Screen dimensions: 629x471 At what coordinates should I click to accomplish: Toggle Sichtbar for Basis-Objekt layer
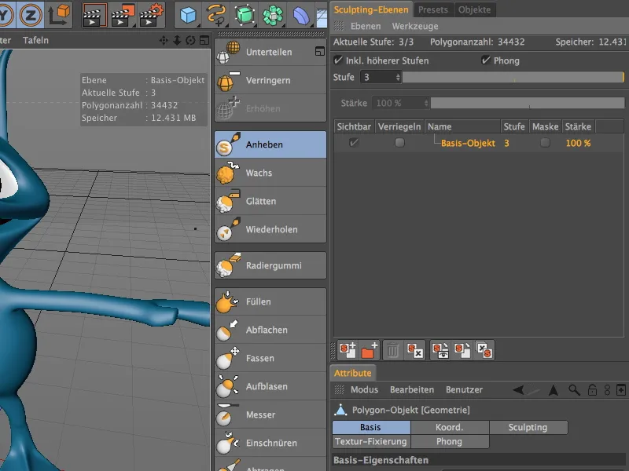pos(353,143)
